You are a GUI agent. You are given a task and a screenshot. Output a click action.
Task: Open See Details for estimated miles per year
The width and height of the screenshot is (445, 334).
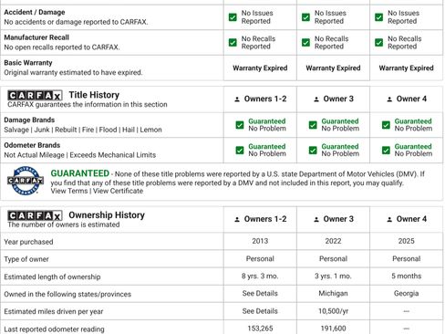pos(260,311)
